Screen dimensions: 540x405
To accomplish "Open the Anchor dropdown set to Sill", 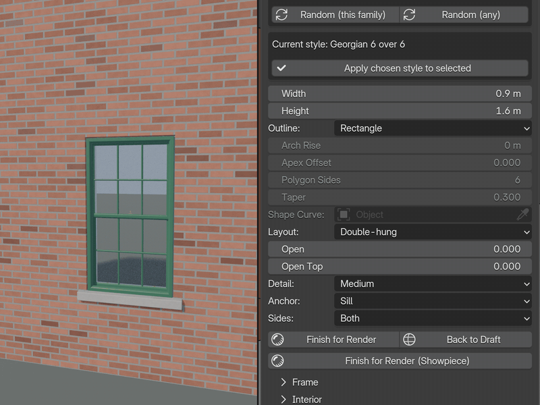I will (x=433, y=301).
